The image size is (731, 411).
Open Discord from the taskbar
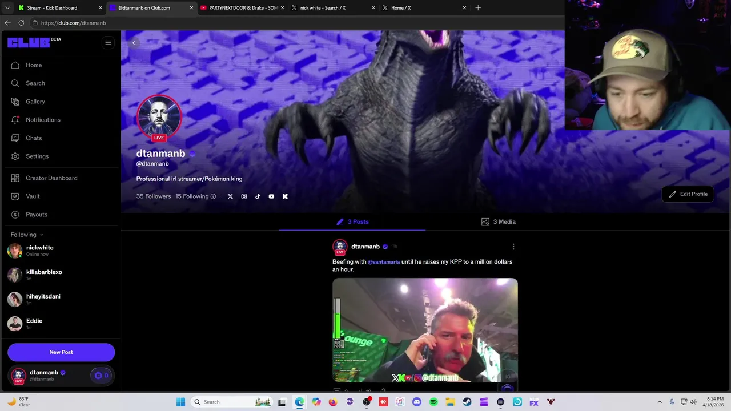click(x=417, y=402)
